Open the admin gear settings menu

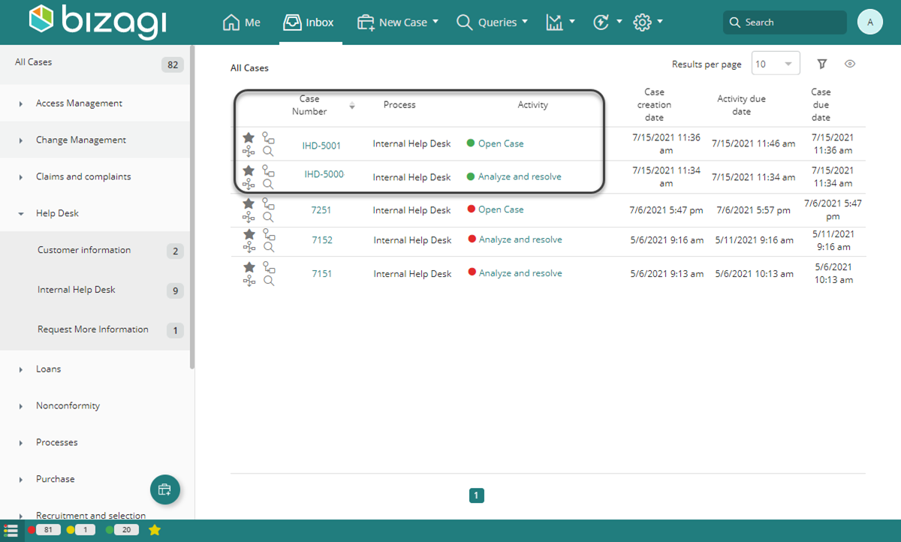[648, 23]
